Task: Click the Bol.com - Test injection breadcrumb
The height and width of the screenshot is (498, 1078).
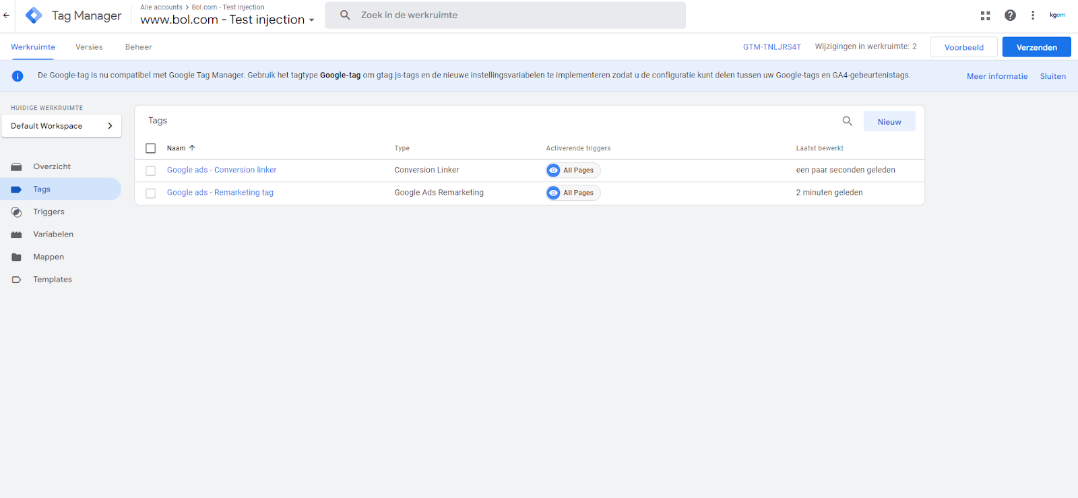Action: 228,7
